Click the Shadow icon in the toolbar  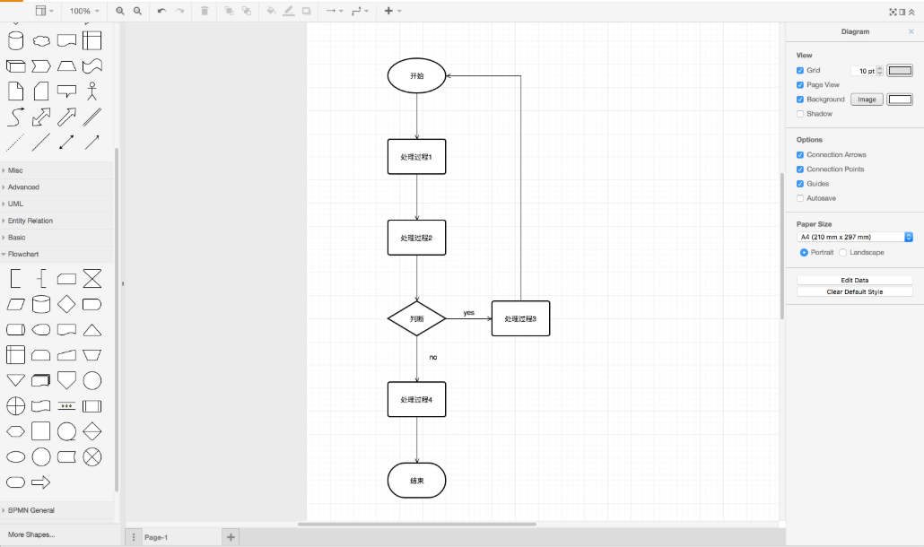[306, 12]
